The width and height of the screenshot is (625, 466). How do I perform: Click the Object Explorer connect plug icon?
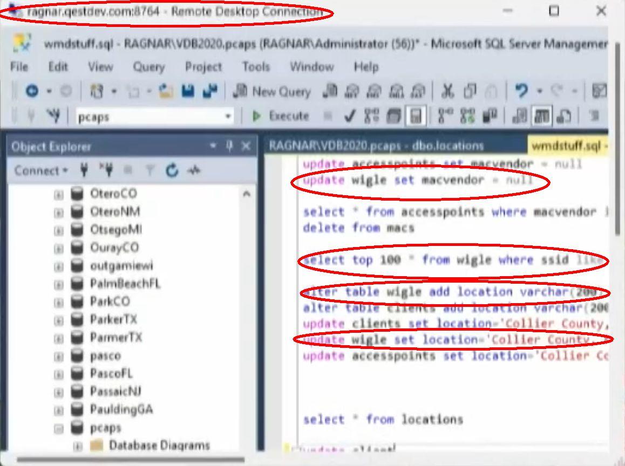84,171
